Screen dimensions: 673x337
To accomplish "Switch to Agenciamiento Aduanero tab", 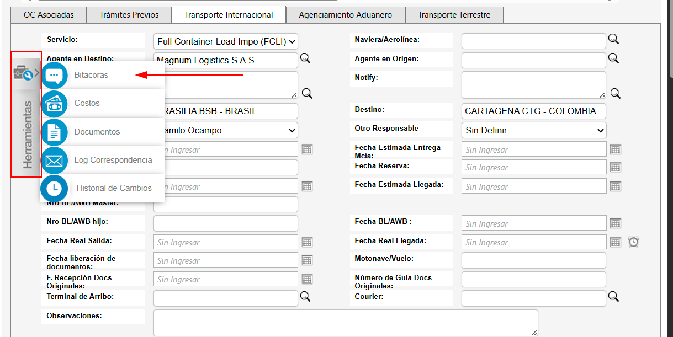I will click(x=345, y=15).
